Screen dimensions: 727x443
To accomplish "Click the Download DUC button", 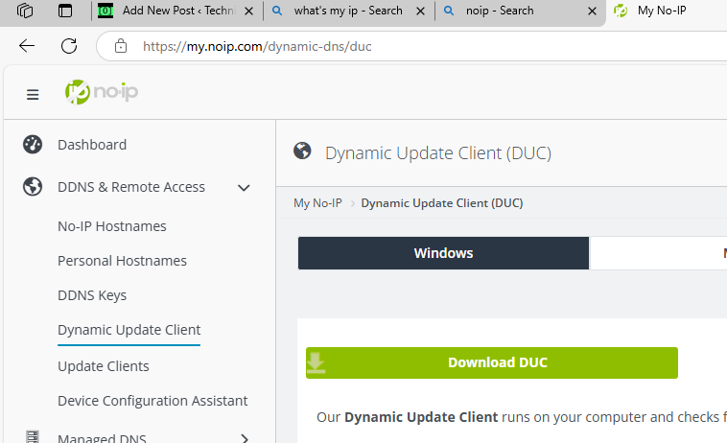I will 492,362.
